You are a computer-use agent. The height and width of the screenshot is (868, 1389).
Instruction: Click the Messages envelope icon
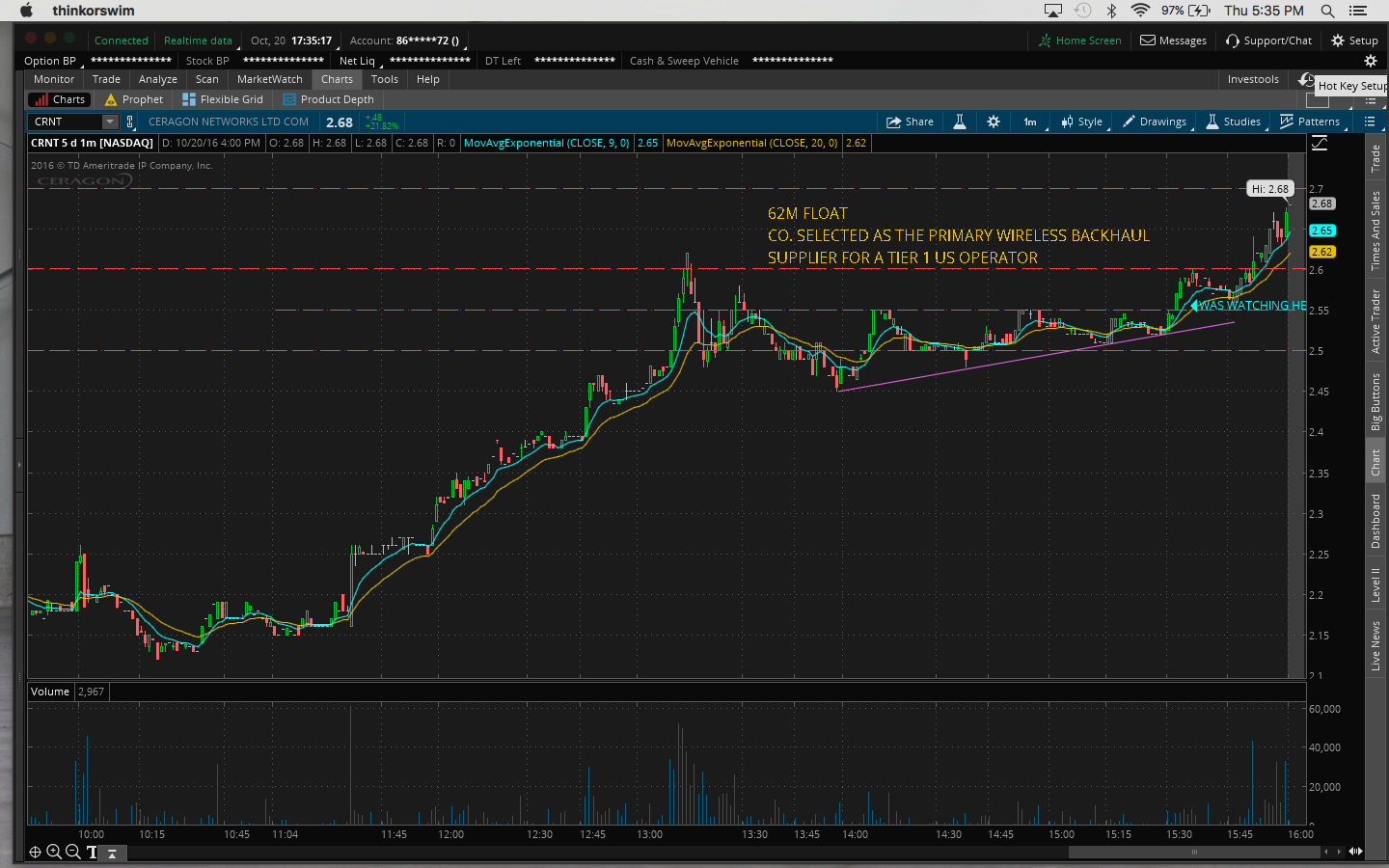click(1148, 41)
